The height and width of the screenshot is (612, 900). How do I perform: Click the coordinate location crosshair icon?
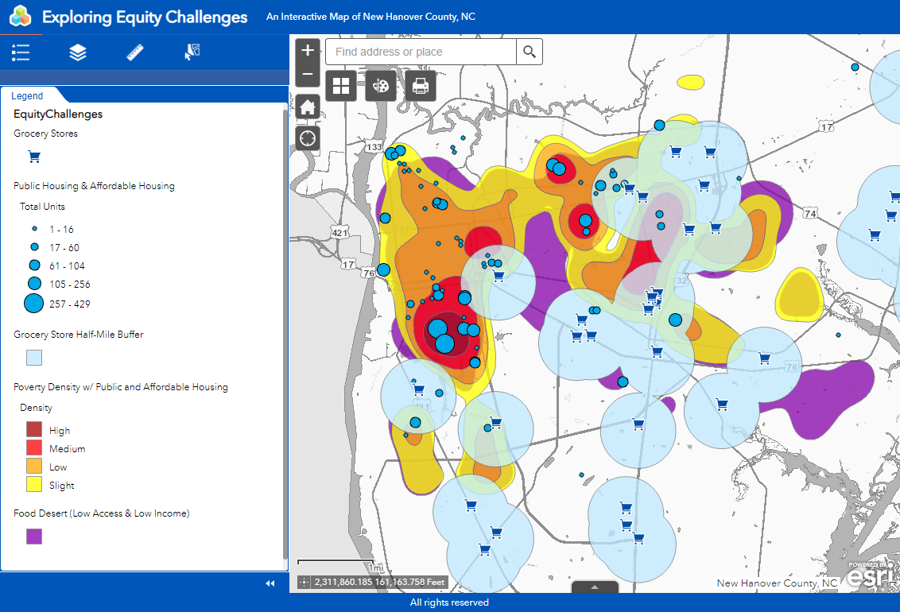tap(305, 582)
